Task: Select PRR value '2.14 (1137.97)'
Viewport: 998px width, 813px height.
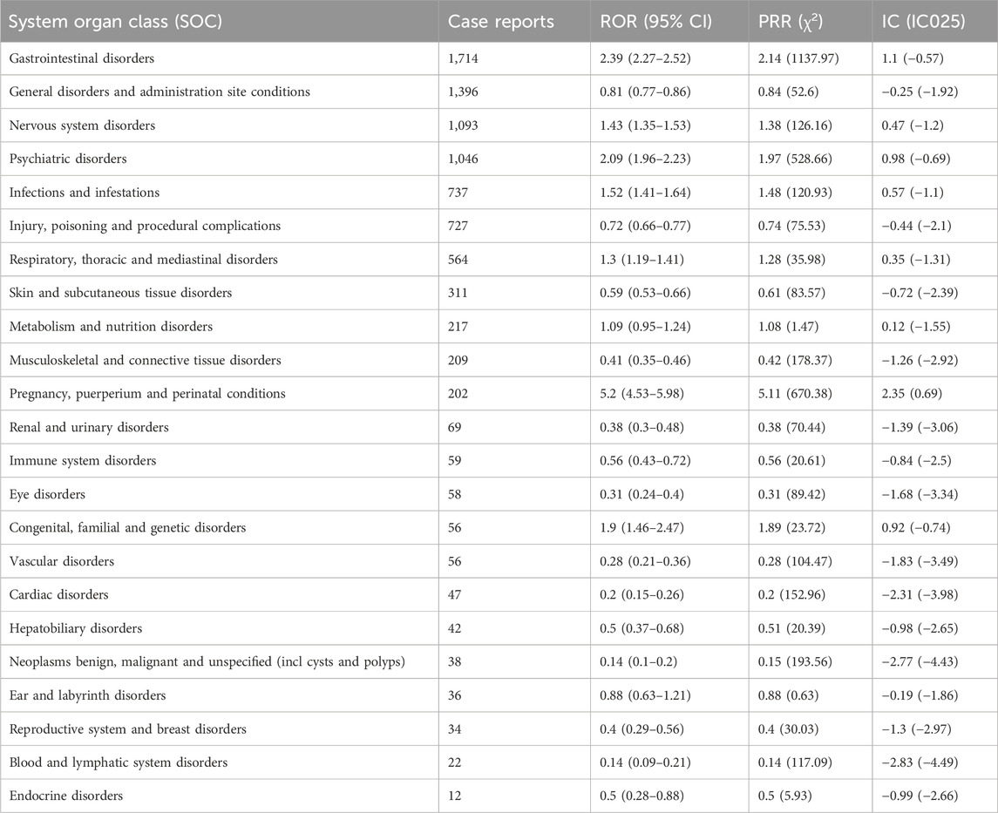Action: (798, 58)
